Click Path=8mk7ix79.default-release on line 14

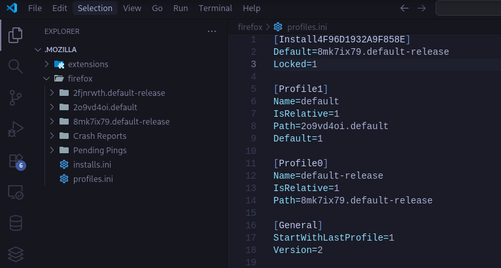tap(353, 200)
